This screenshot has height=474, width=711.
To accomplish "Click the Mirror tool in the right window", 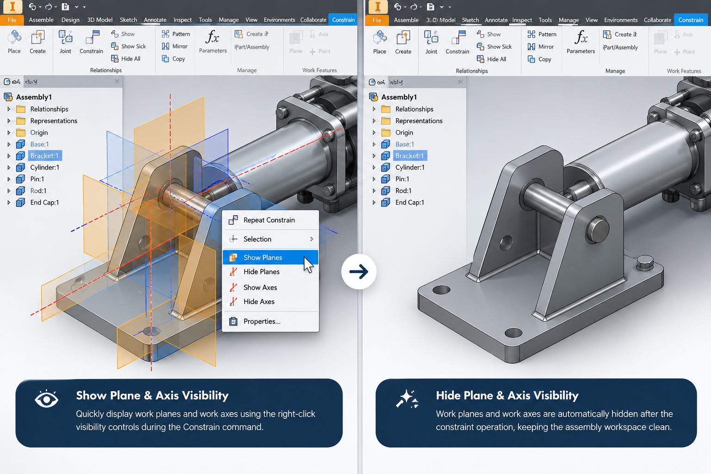I will [541, 47].
